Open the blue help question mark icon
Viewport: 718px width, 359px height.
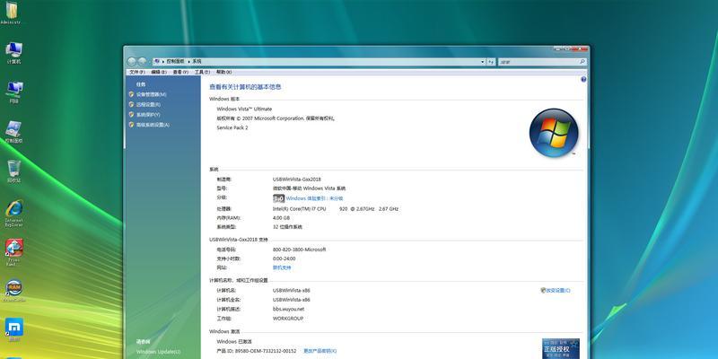[x=583, y=79]
